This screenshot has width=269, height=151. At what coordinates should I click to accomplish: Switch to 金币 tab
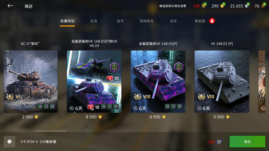click(120, 21)
